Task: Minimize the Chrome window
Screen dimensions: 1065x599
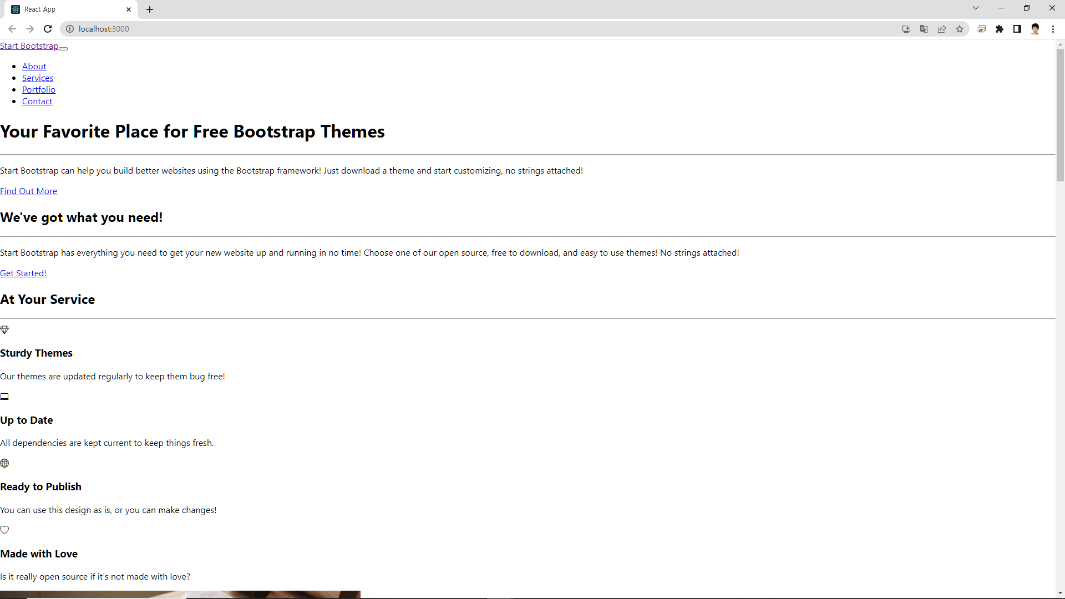Action: tap(1001, 8)
